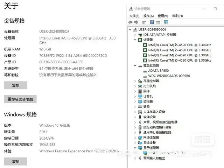
Task: Click the 固件 firmware icon
Action: point(140,91)
